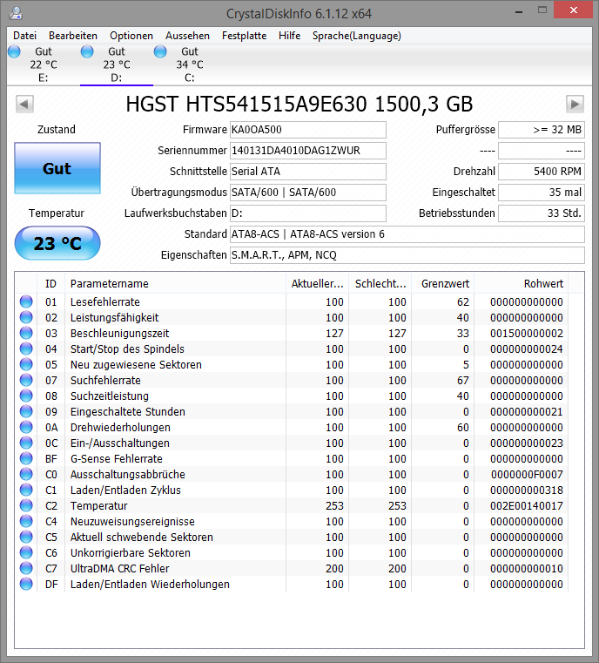Viewport: 599px width, 663px height.
Task: Open the Sprache(Language) menu
Action: click(357, 36)
